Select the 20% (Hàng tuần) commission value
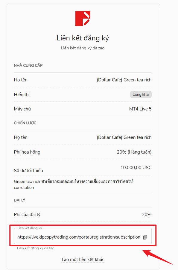The height and width of the screenshot is (270, 178). click(x=134, y=152)
